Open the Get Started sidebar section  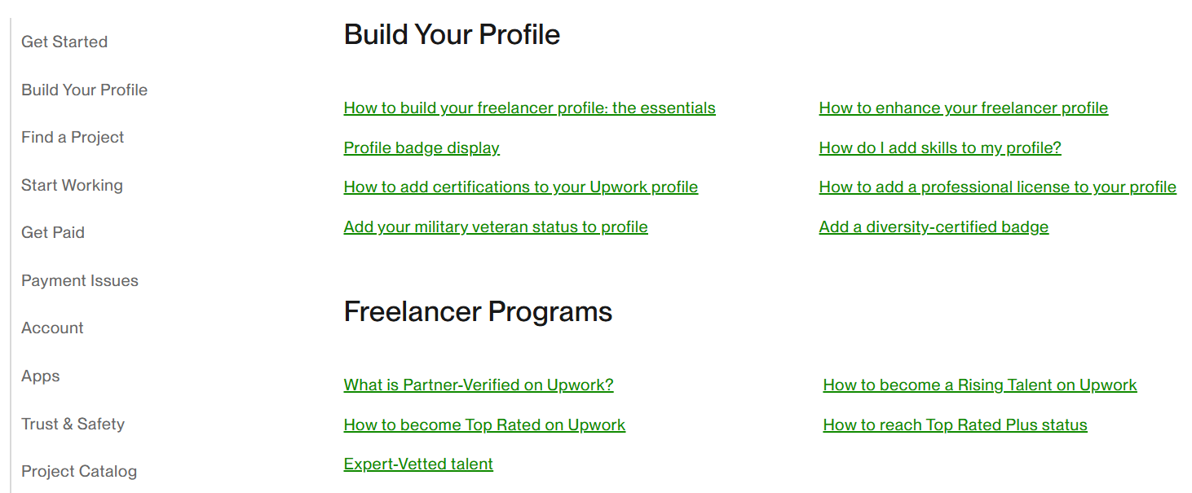pos(64,42)
